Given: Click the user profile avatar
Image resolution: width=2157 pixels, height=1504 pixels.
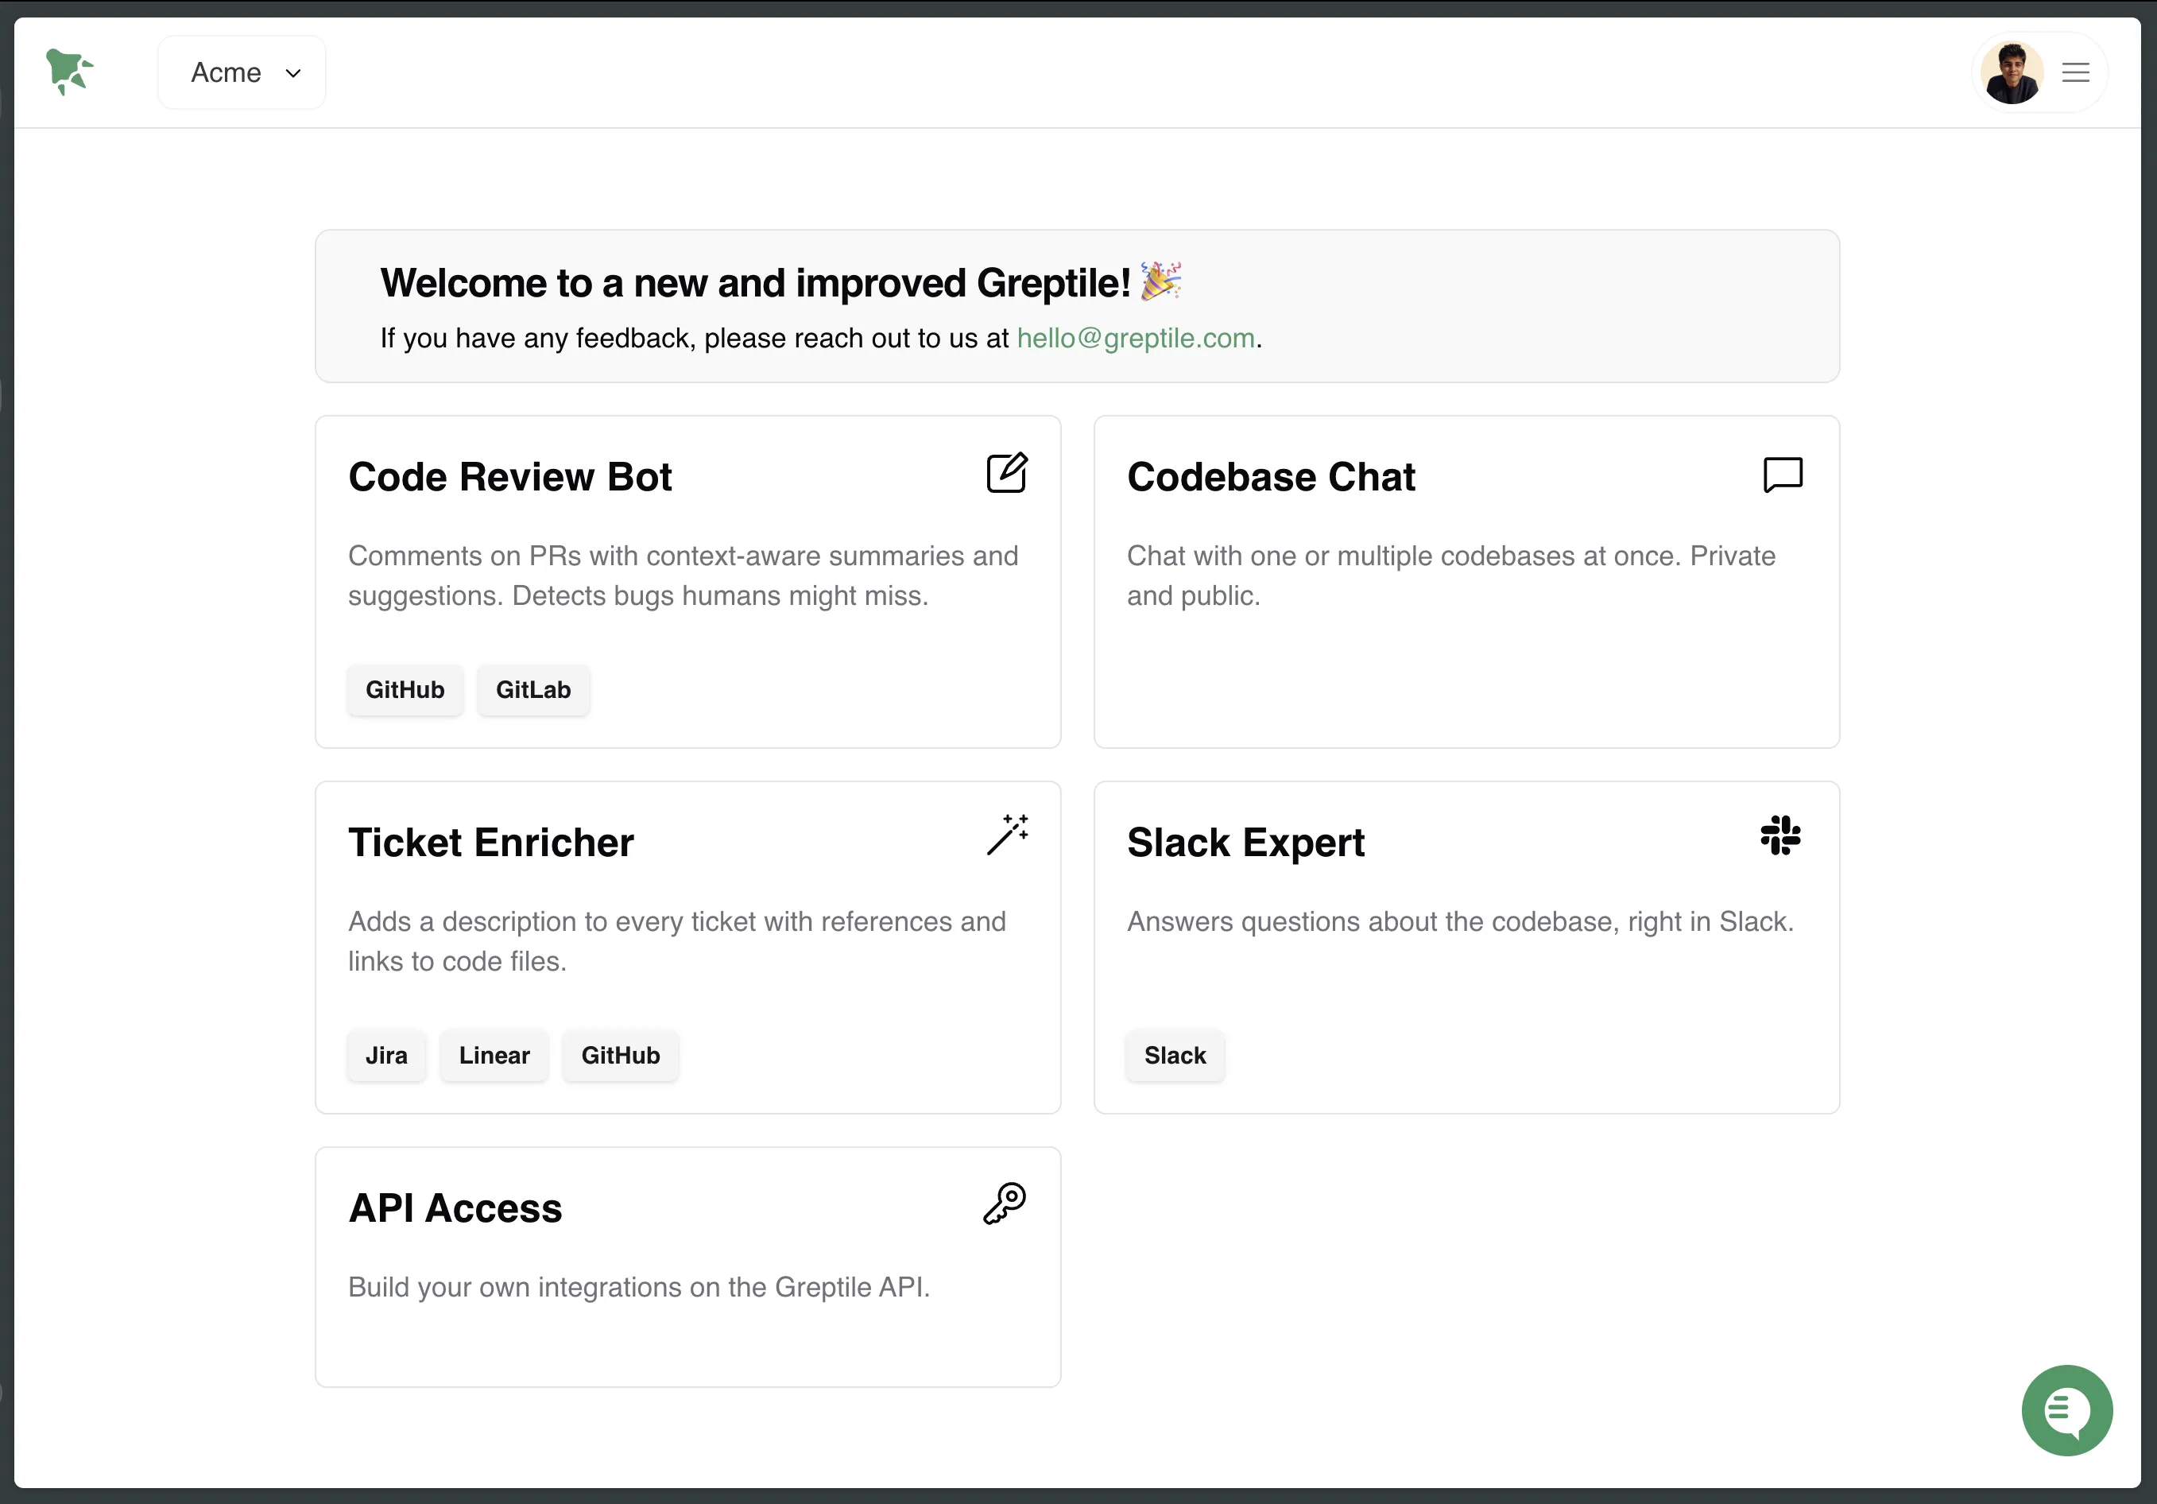Looking at the screenshot, I should tap(2012, 72).
